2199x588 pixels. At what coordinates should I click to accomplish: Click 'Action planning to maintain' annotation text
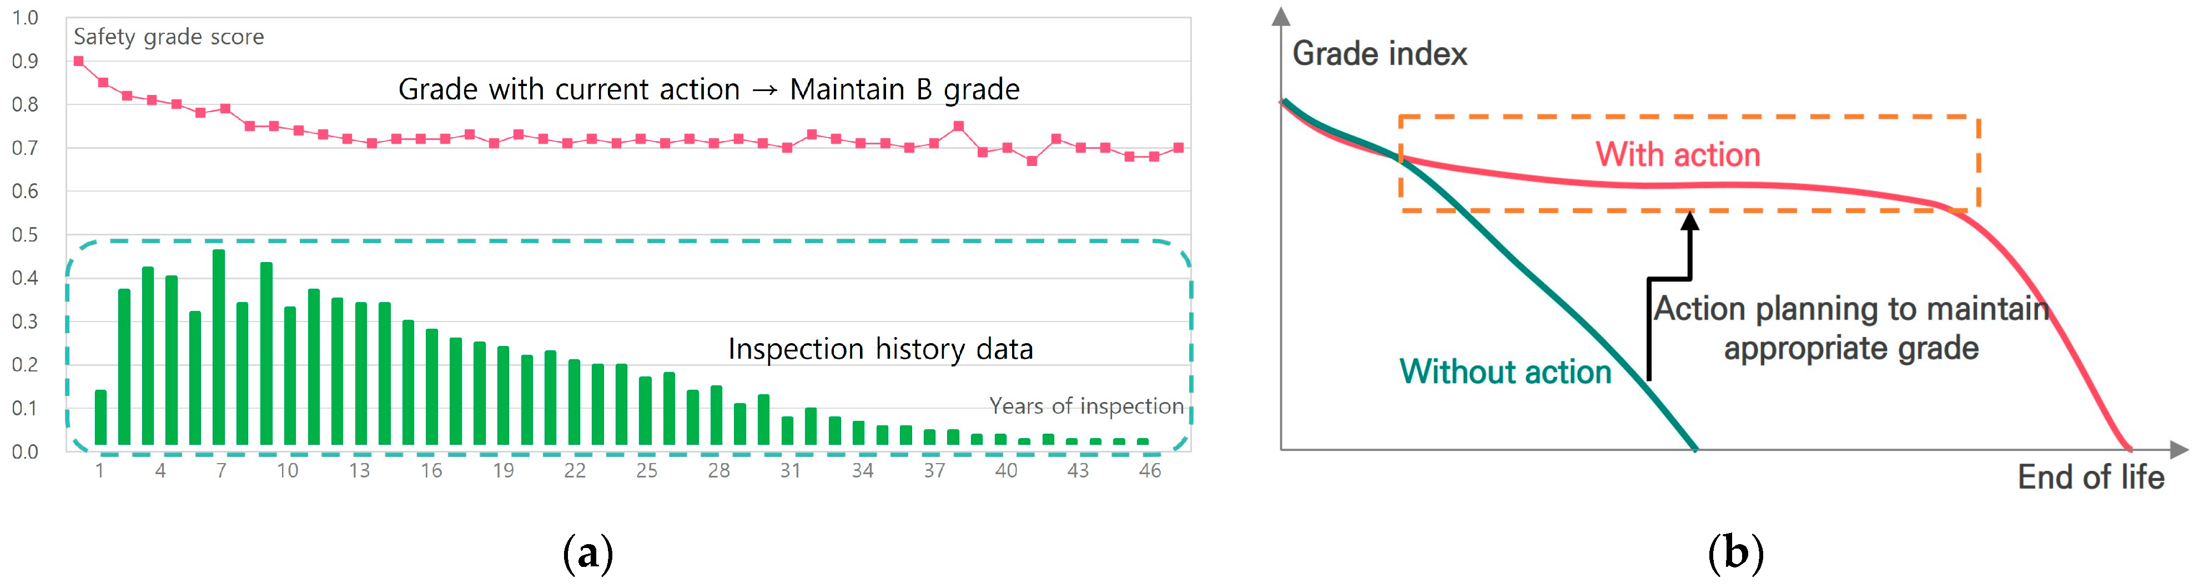1851,309
